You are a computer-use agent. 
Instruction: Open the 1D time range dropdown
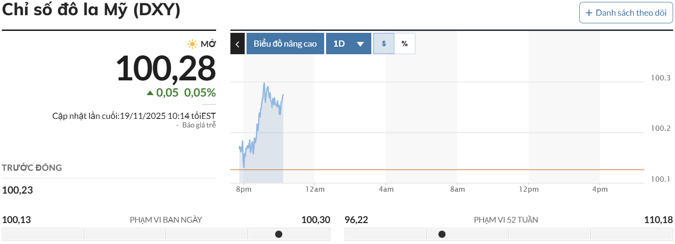point(348,44)
